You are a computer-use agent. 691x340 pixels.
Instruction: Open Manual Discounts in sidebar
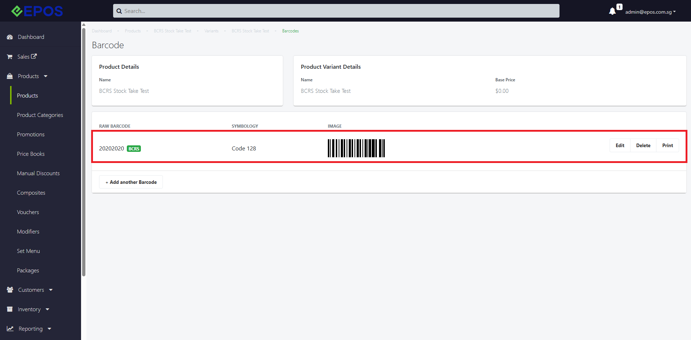[x=38, y=173]
